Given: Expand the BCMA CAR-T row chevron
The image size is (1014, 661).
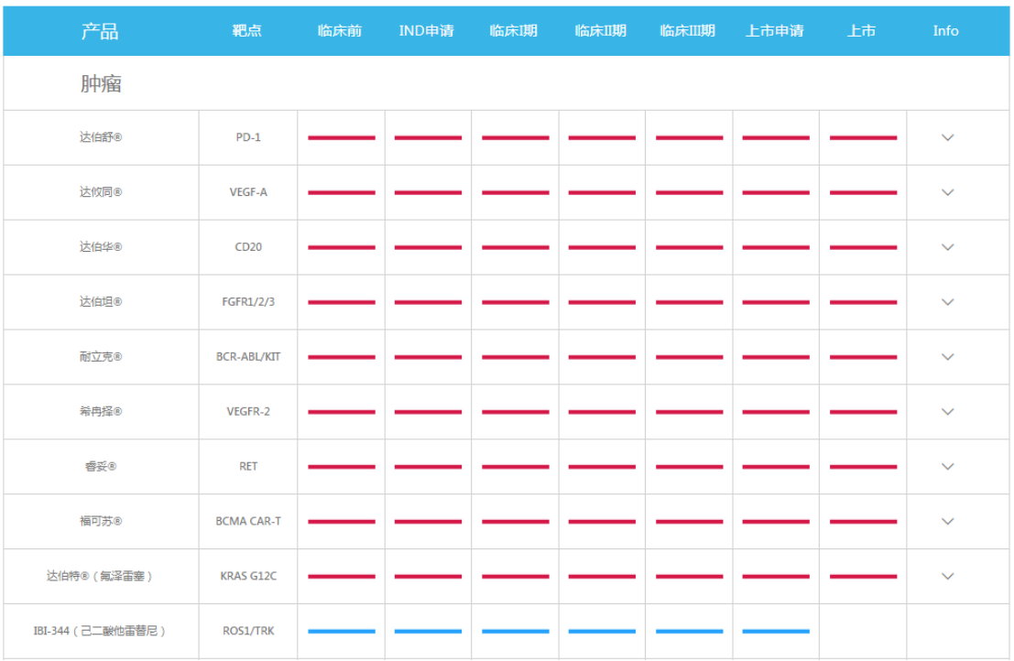Looking at the screenshot, I should 947,522.
